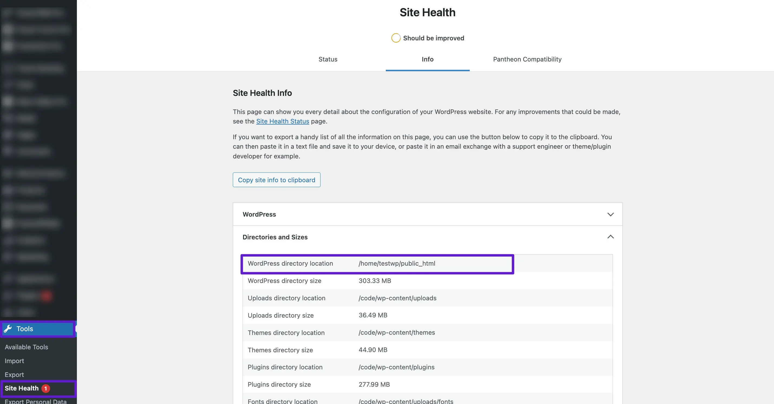Click the /code/wp-content/uploads/fonts path

click(x=406, y=401)
